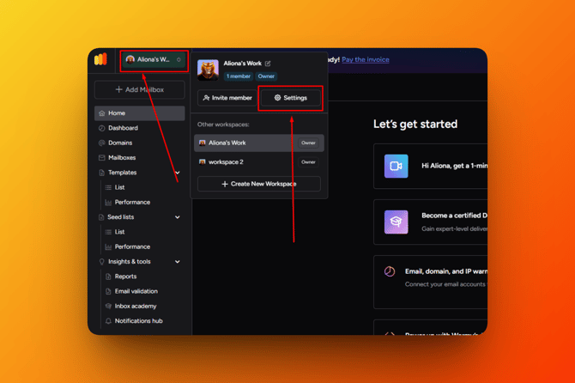Click the Domains at-sign icon
The width and height of the screenshot is (575, 383).
[102, 143]
